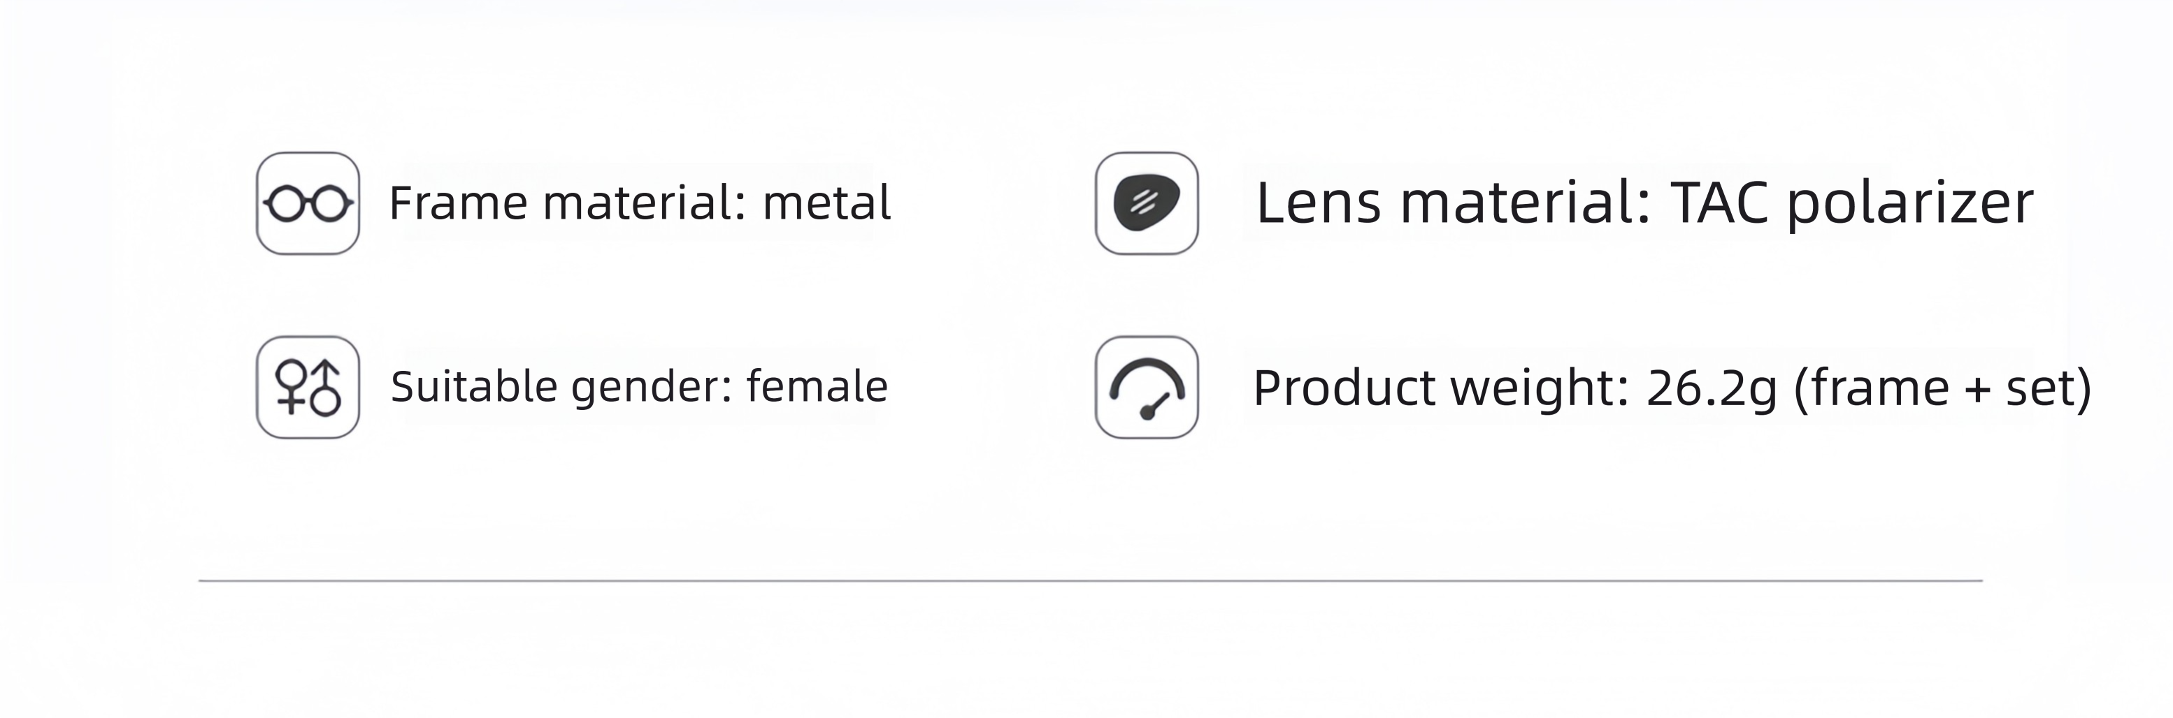Click the "Product weight: 26.2g" label

pyautogui.click(x=1515, y=388)
